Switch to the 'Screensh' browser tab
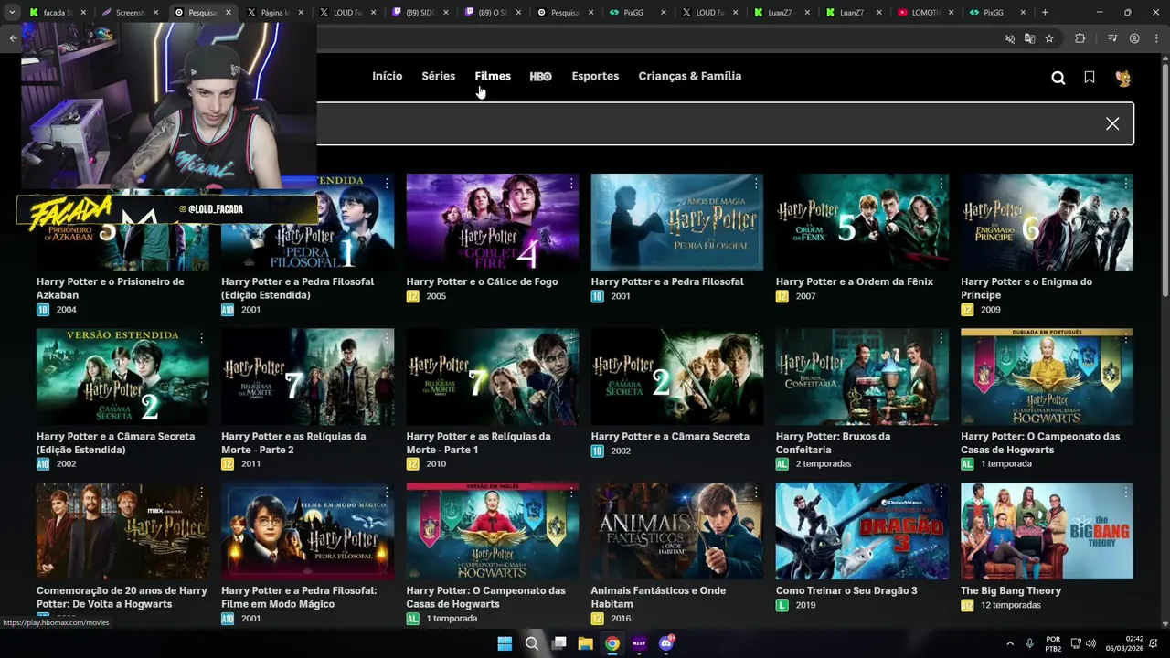 click(130, 13)
